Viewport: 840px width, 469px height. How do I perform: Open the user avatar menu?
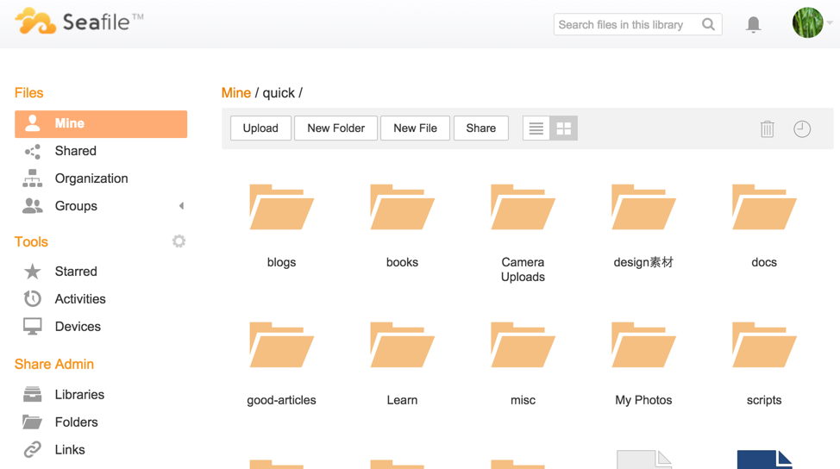pyautogui.click(x=807, y=22)
